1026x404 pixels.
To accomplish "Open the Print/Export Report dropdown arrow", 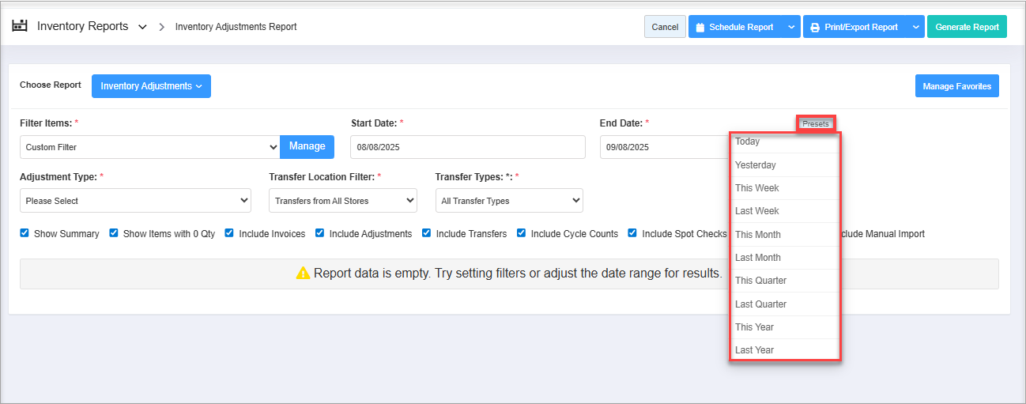I will click(915, 27).
